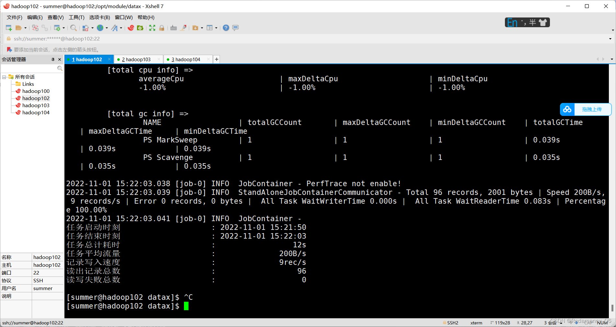Click the 端口 value 22
This screenshot has width=616, height=327.
[x=36, y=273]
